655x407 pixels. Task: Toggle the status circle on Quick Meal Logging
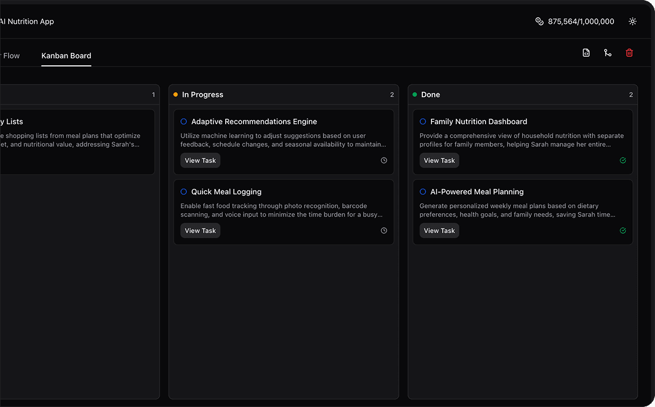click(183, 192)
